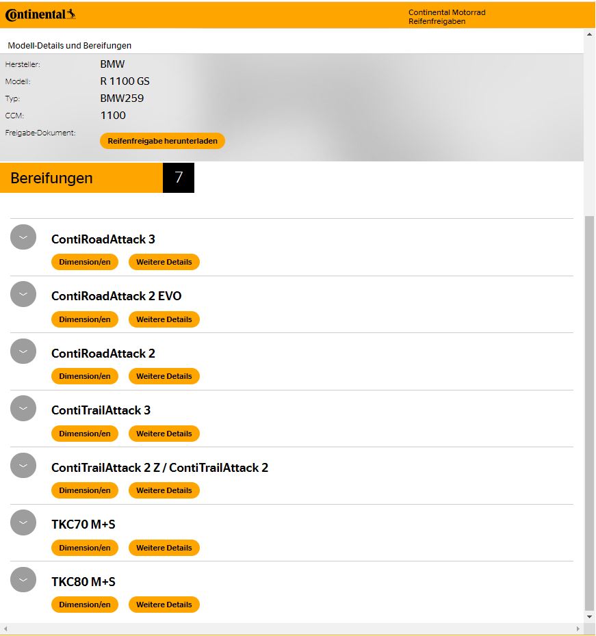Open Weitere Details for ContiRoadAttack 3
This screenshot has width=596, height=636.
(164, 262)
